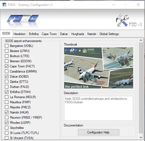Click the scrollbar up arrow
This screenshot has height=141, width=145.
141,40
